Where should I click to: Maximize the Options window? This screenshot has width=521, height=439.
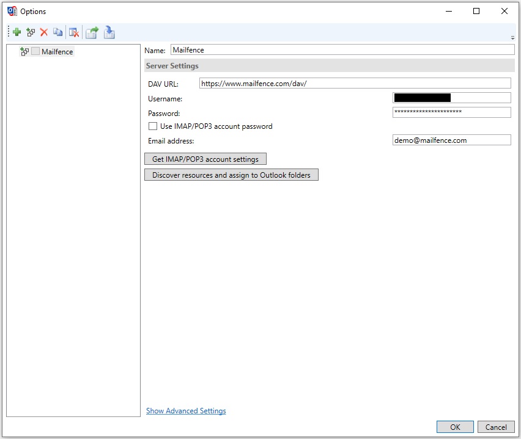(x=476, y=11)
